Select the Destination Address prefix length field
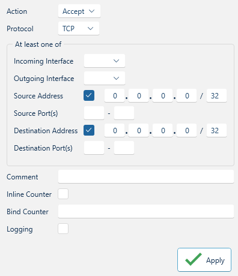 [216, 130]
